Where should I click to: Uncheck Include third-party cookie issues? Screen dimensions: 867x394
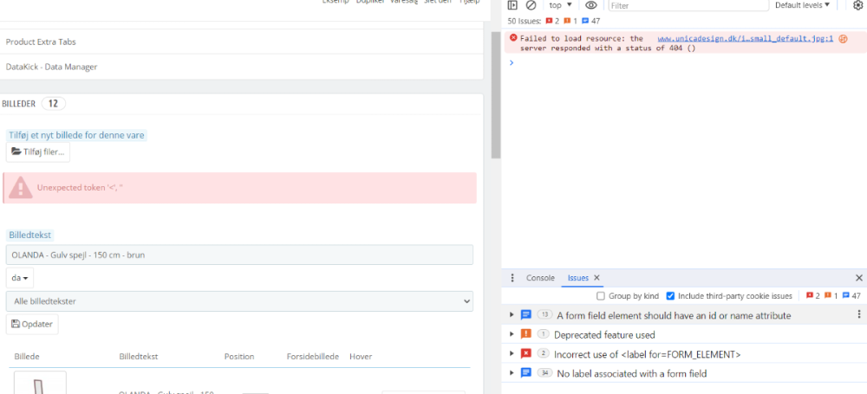coord(670,296)
